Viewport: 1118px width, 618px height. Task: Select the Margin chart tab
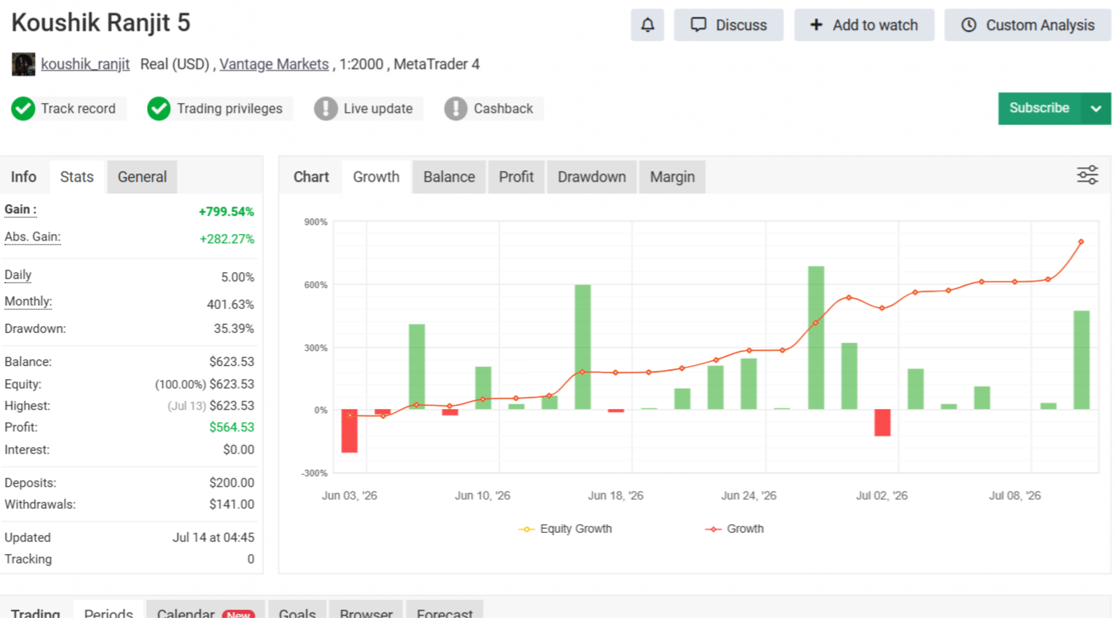pyautogui.click(x=672, y=177)
